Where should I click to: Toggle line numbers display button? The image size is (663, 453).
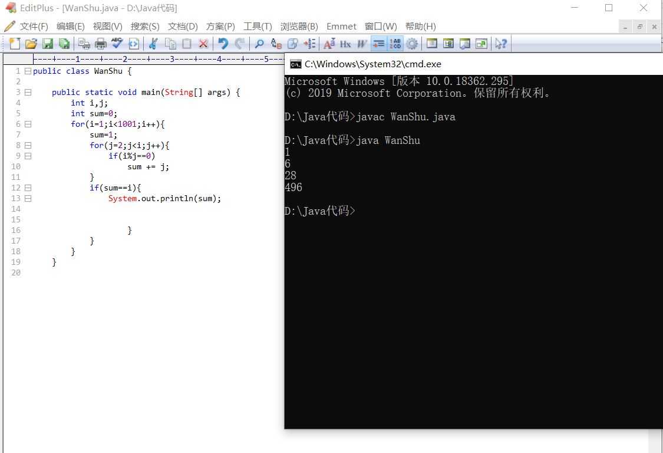395,44
